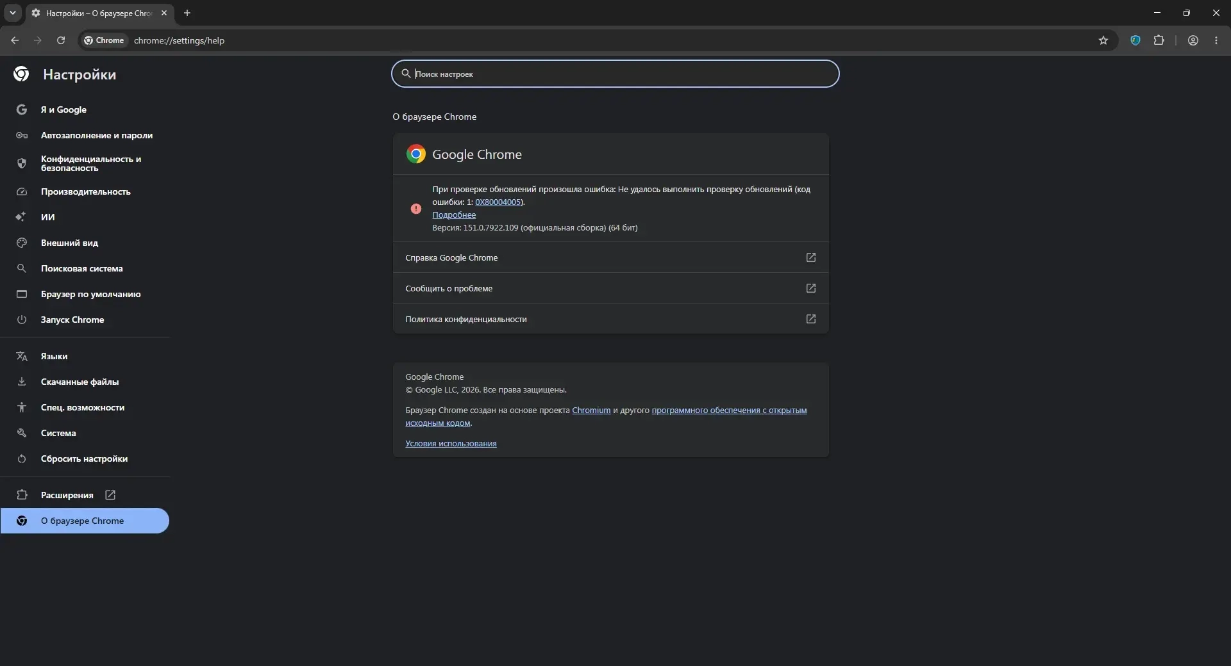This screenshot has width=1231, height=666.
Task: Go to Система settings
Action: [x=85, y=433]
